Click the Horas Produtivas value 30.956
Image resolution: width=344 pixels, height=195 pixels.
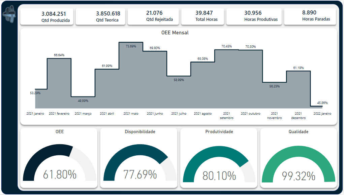(253, 13)
